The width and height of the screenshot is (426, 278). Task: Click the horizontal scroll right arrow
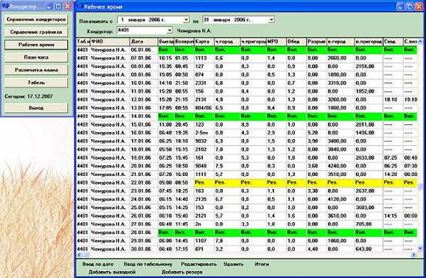[x=414, y=255]
